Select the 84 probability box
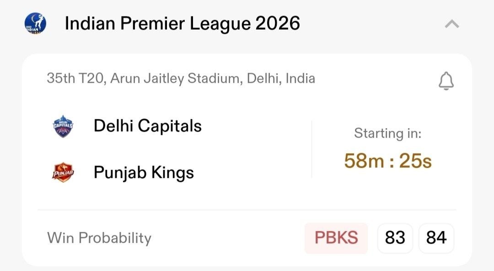Screen dimensions: 494x271 [436, 238]
